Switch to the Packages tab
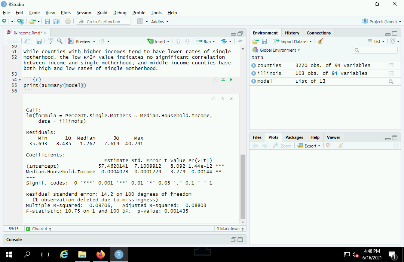 pos(294,137)
